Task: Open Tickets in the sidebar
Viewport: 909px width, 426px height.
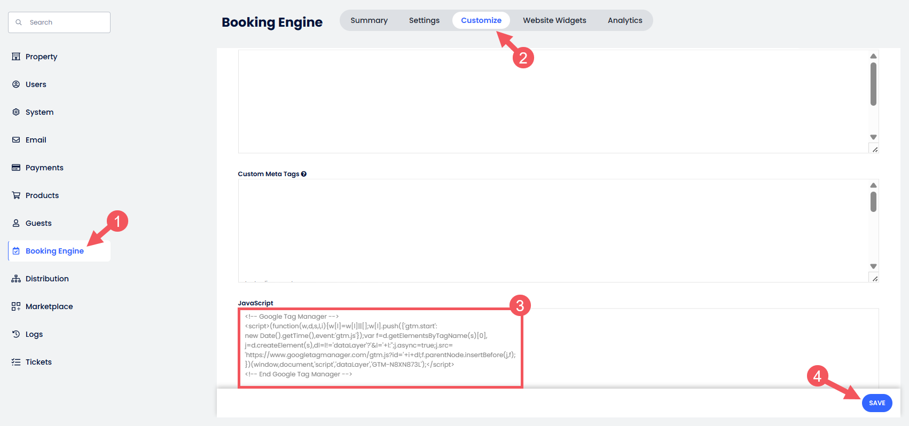Action: click(x=38, y=362)
